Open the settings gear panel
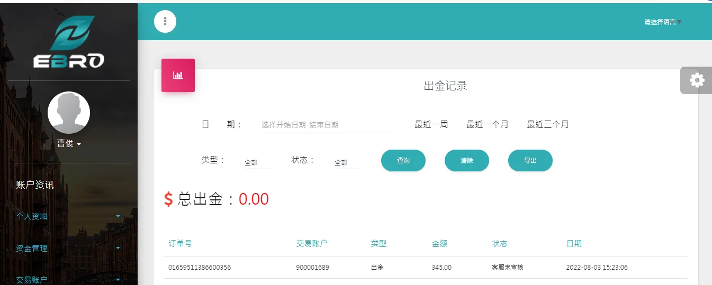The height and width of the screenshot is (285, 712). pos(697,80)
